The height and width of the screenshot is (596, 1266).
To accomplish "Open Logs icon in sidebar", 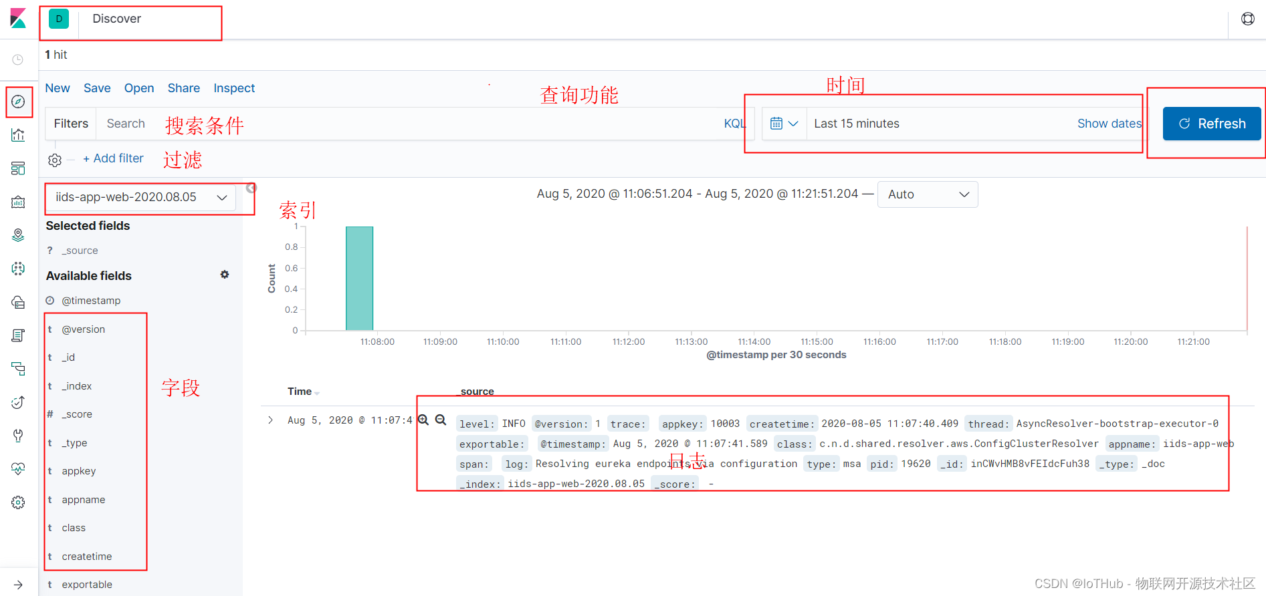I will (x=18, y=335).
